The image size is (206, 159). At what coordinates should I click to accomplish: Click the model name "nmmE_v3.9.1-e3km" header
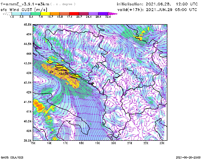click(x=27, y=4)
